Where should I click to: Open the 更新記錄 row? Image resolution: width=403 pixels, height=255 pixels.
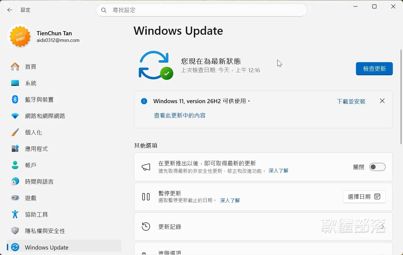pos(263,227)
